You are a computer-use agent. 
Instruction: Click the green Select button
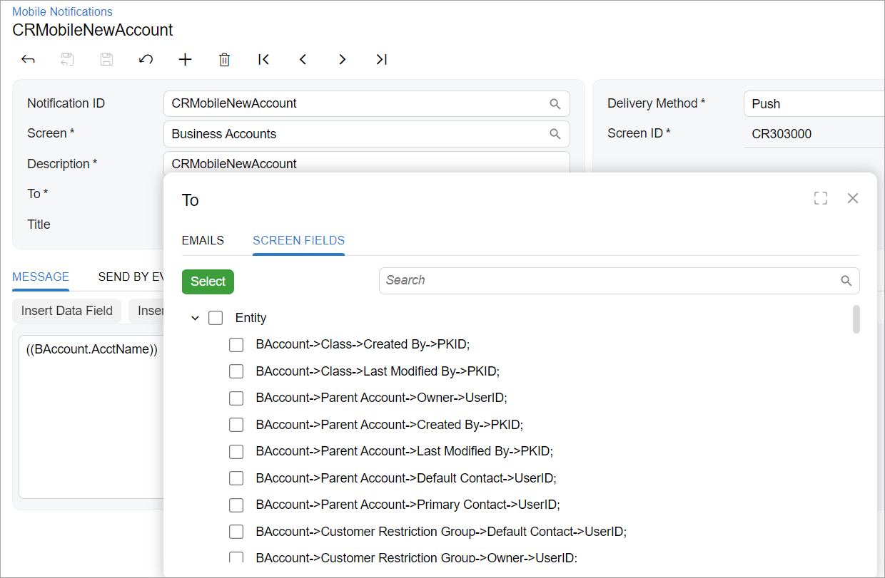(x=208, y=282)
